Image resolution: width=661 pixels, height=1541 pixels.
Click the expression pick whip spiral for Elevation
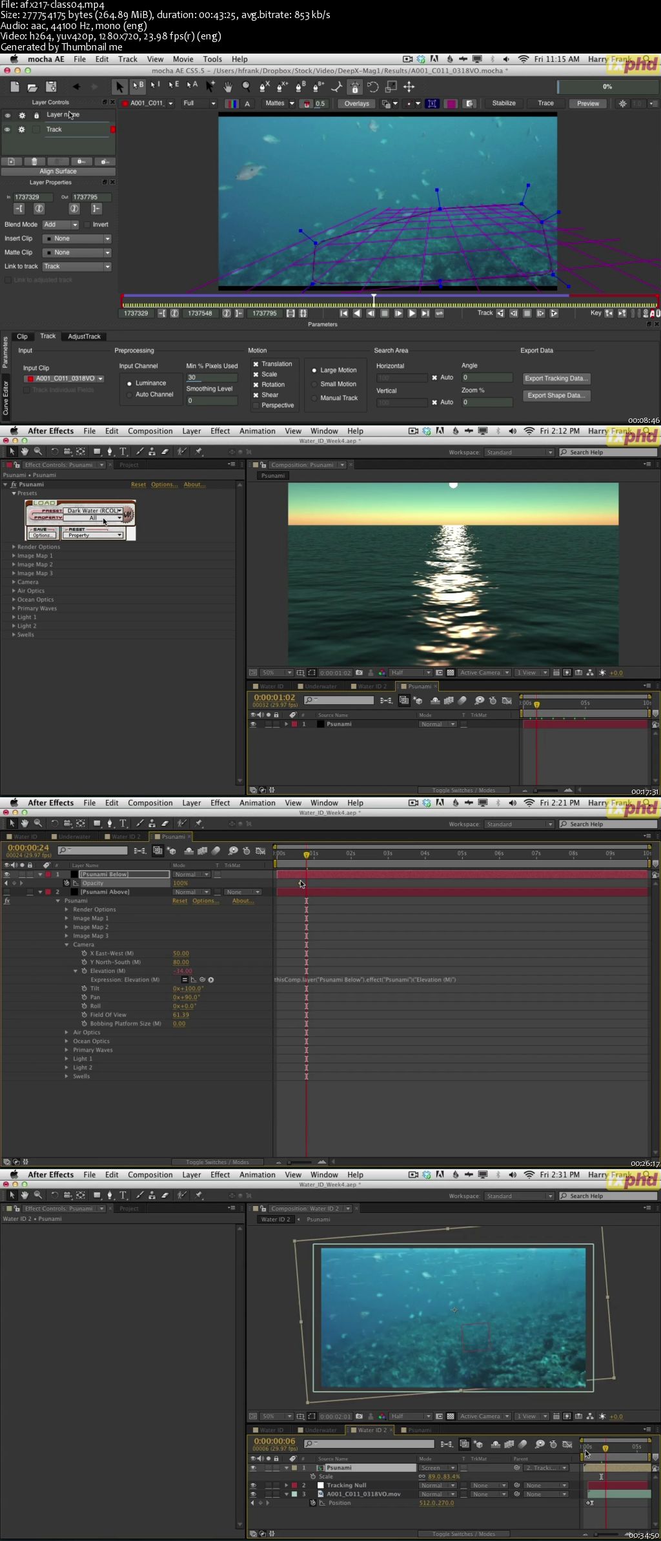(202, 979)
